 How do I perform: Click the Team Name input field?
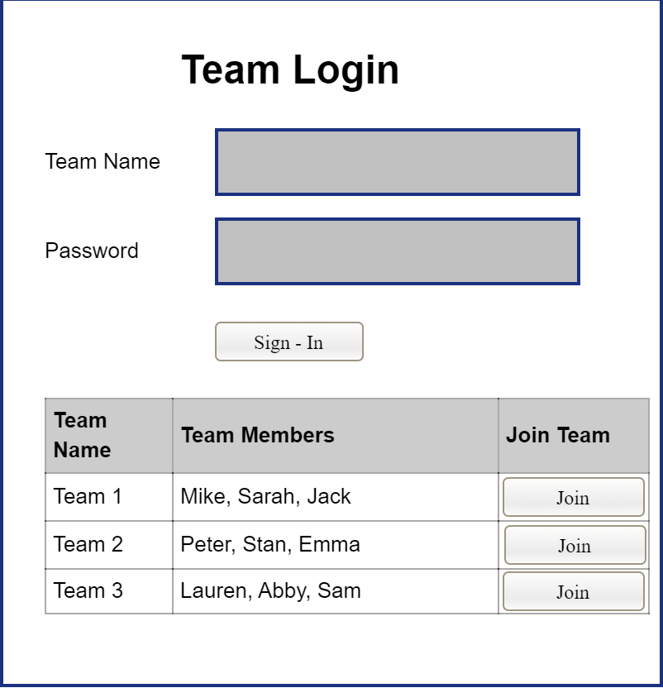pos(397,162)
